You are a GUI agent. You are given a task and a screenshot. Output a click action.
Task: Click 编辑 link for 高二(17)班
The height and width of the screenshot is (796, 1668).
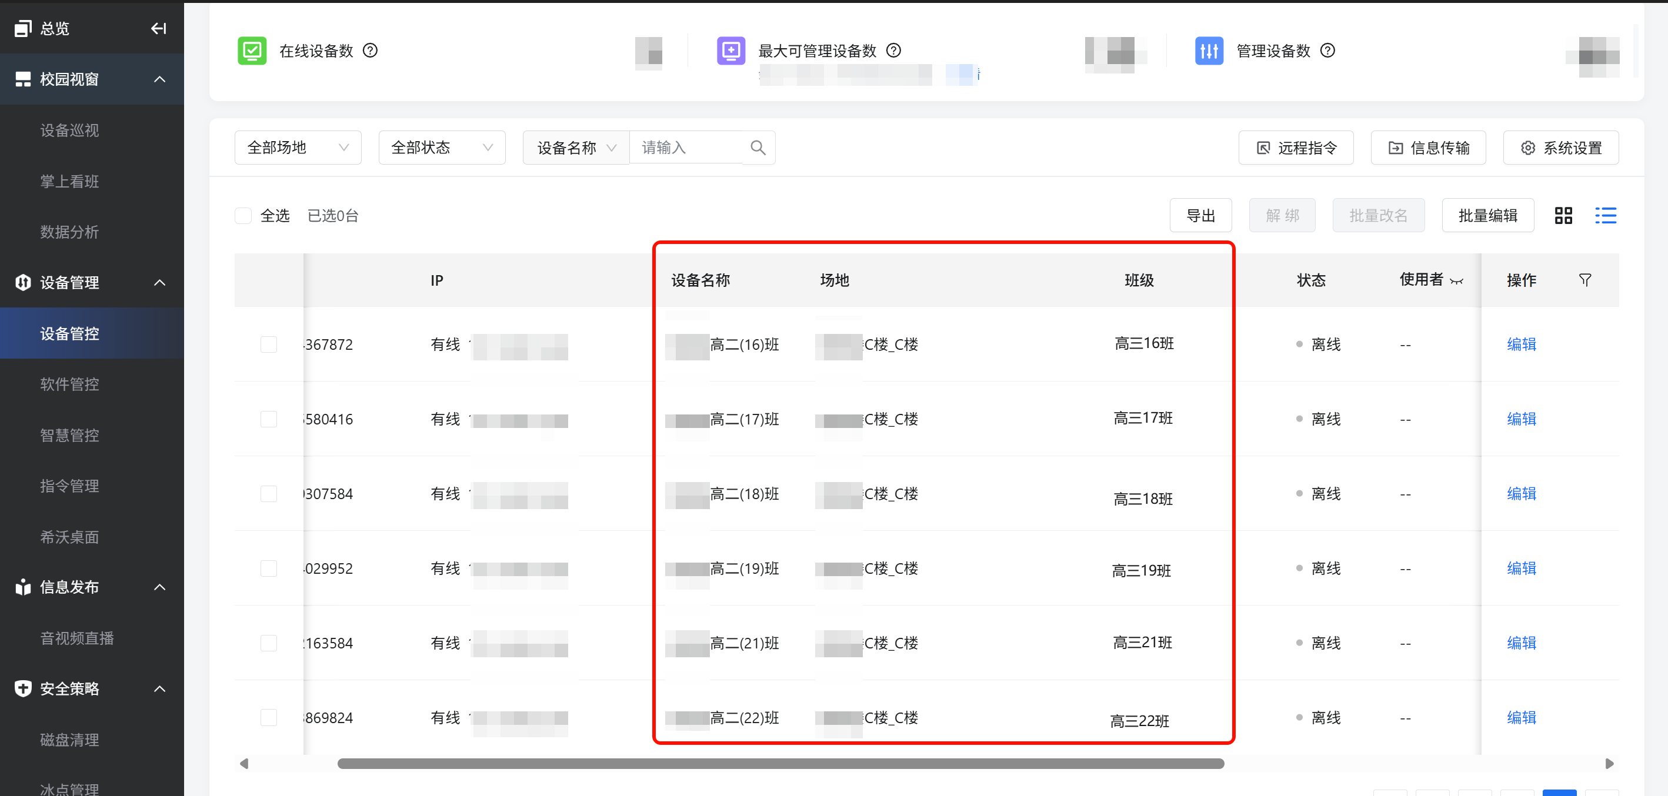click(x=1521, y=419)
